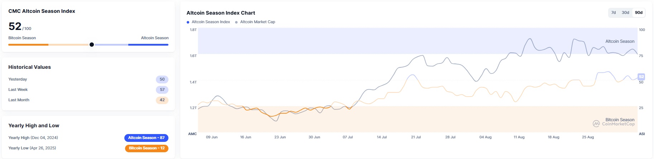Click the Altcoin Season zone label in chart

(x=620, y=41)
